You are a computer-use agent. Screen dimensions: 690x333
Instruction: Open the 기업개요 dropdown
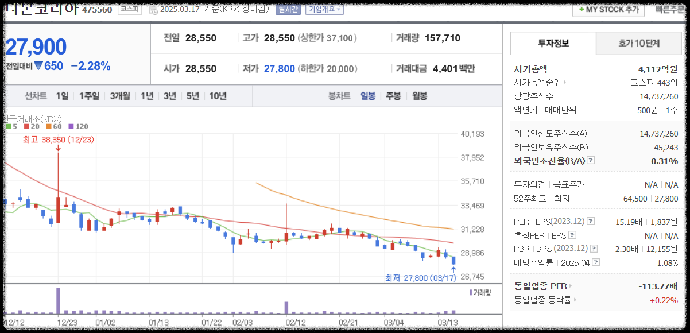pyautogui.click(x=324, y=9)
